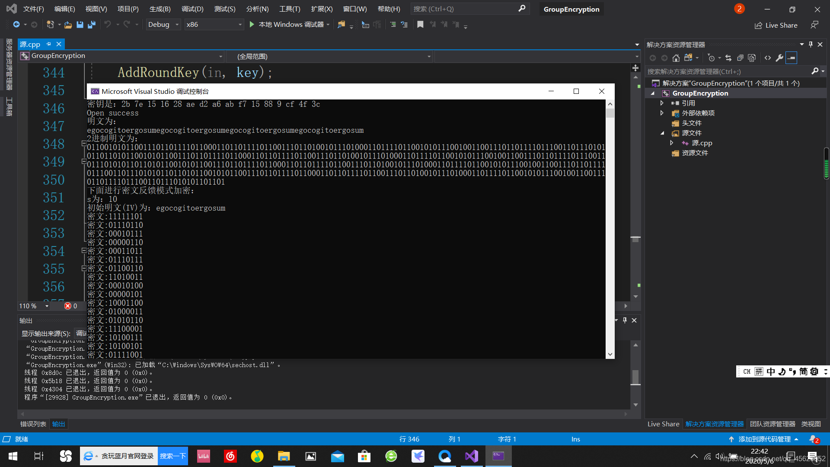Viewport: 830px width, 467px height.
Task: Click the Find in Files toolbar icon
Action: [342, 25]
